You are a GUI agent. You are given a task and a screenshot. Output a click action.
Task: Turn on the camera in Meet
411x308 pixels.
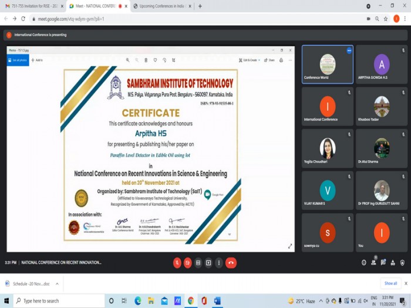pos(188,263)
